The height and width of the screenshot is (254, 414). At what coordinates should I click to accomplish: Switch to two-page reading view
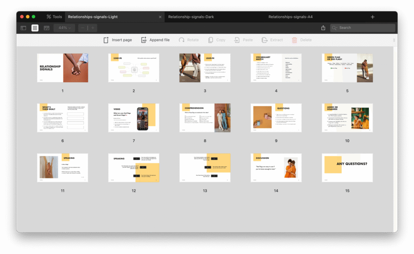point(46,28)
